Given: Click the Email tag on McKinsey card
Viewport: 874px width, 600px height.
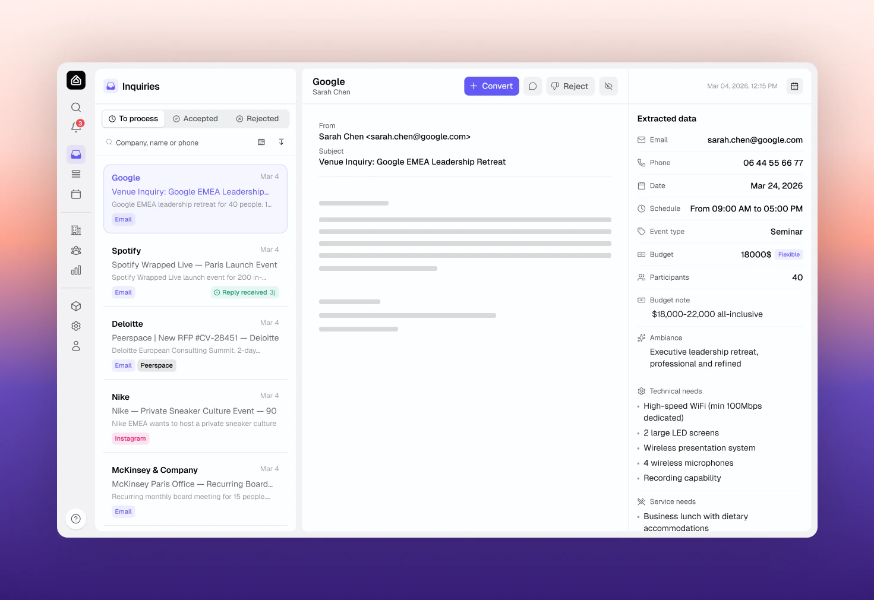Looking at the screenshot, I should tap(124, 511).
